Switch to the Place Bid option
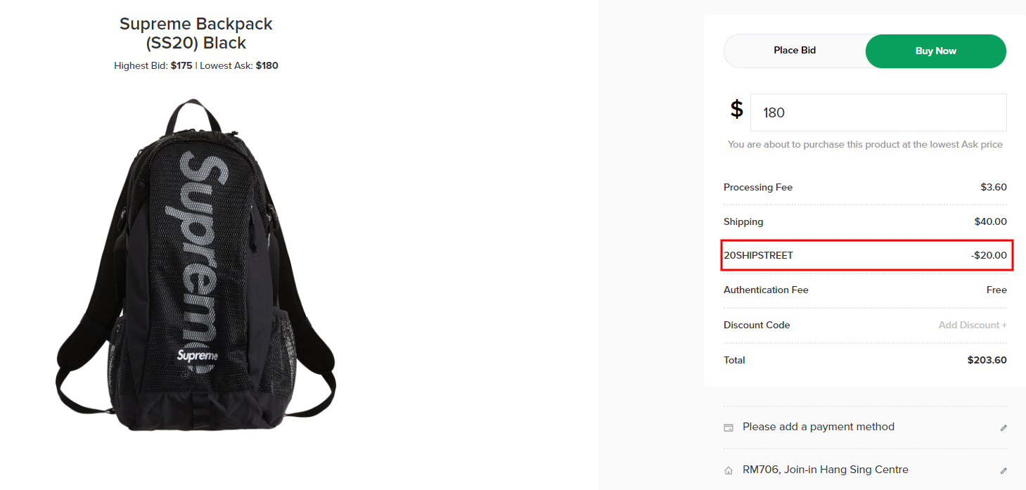This screenshot has height=490, width=1026. [x=795, y=51]
